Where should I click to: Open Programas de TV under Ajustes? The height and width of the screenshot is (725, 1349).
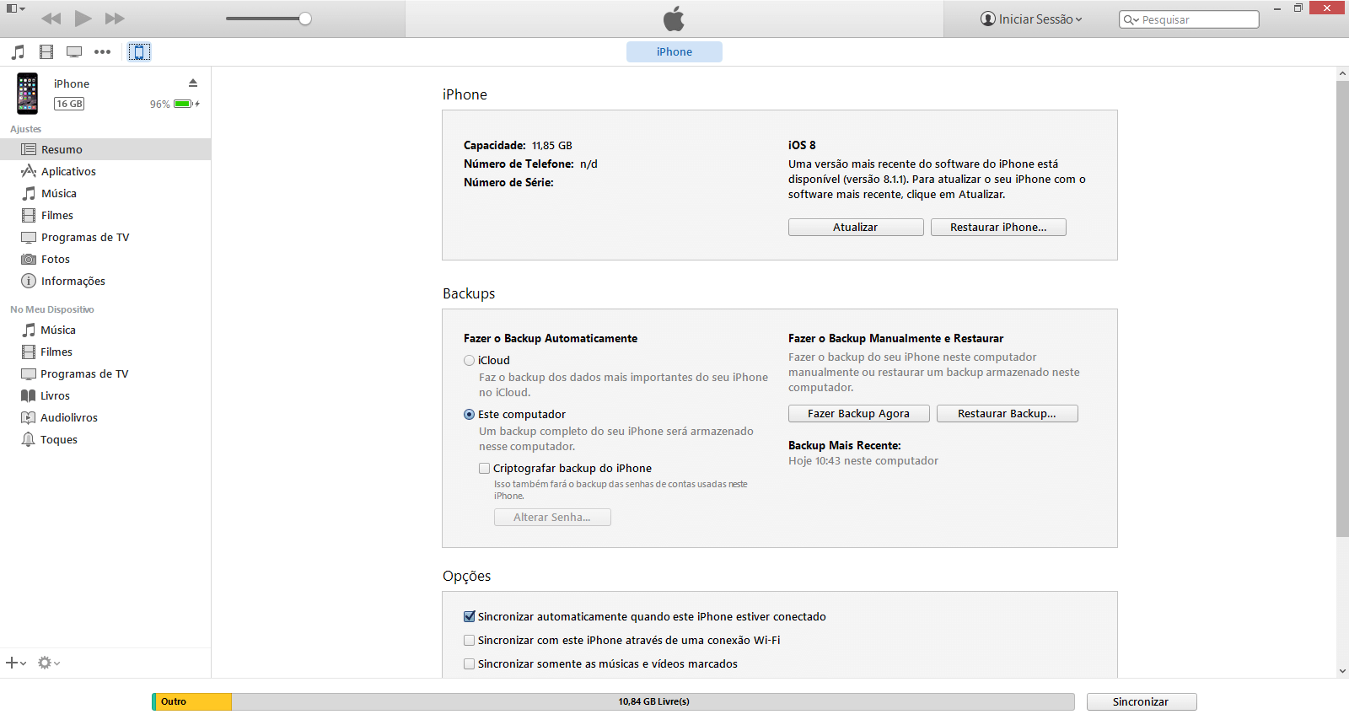[x=105, y=237]
